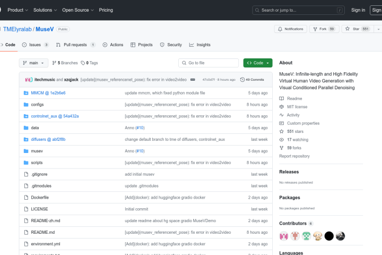Open the Product menu in header
The width and height of the screenshot is (382, 255).
(18, 10)
